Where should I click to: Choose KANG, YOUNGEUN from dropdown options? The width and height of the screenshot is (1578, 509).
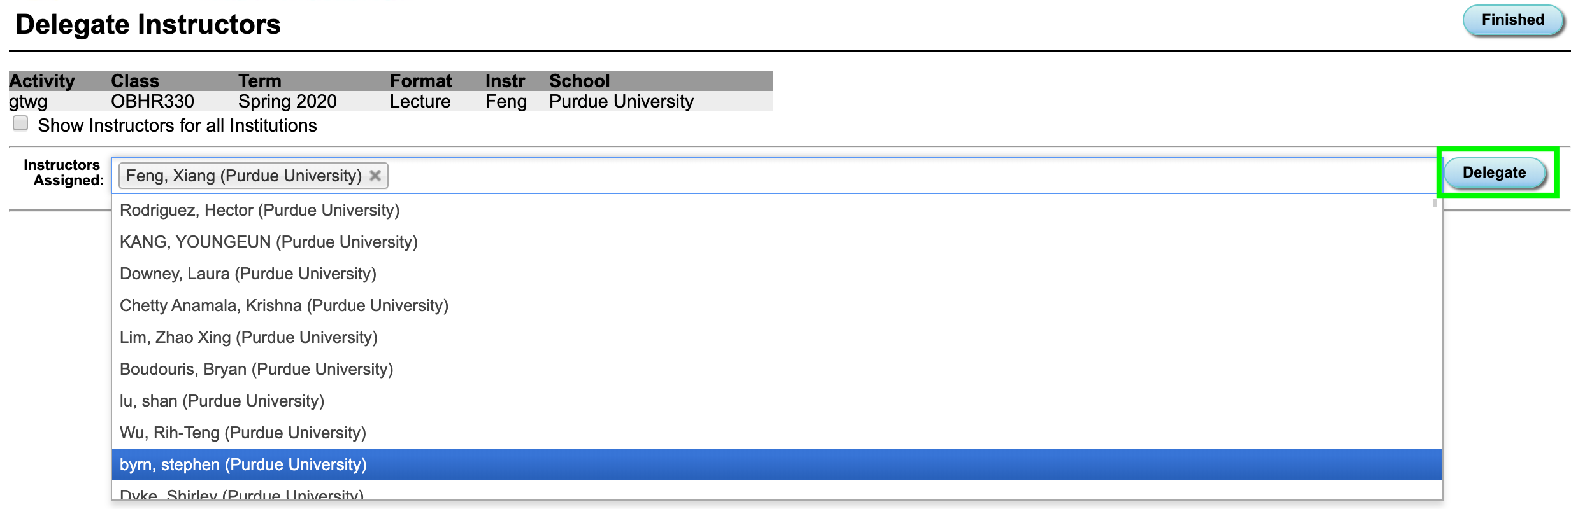(268, 242)
